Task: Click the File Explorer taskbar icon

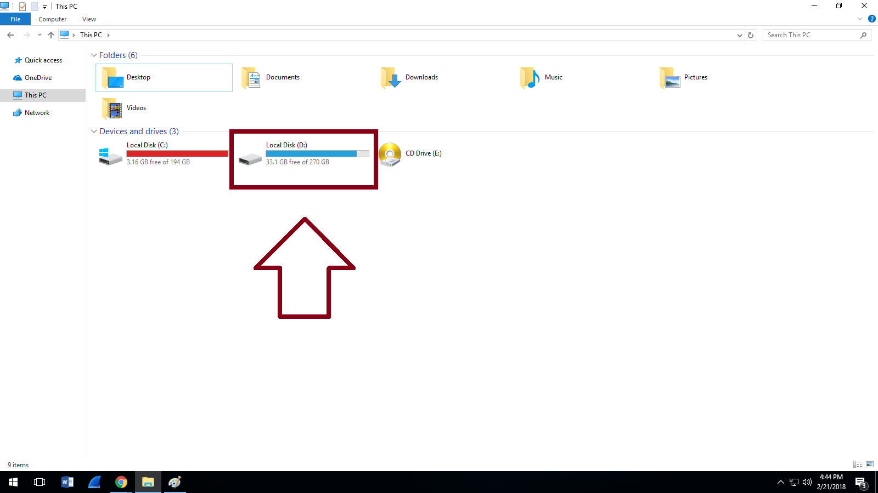Action: pos(148,482)
